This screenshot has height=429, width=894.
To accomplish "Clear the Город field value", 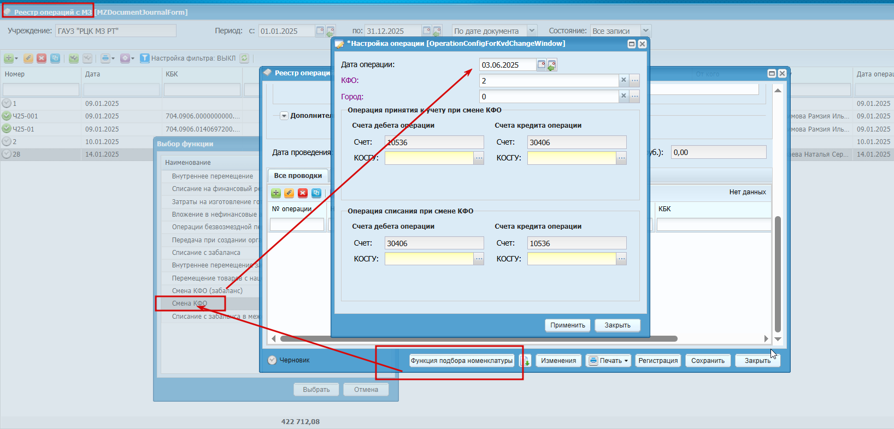I will [x=624, y=97].
